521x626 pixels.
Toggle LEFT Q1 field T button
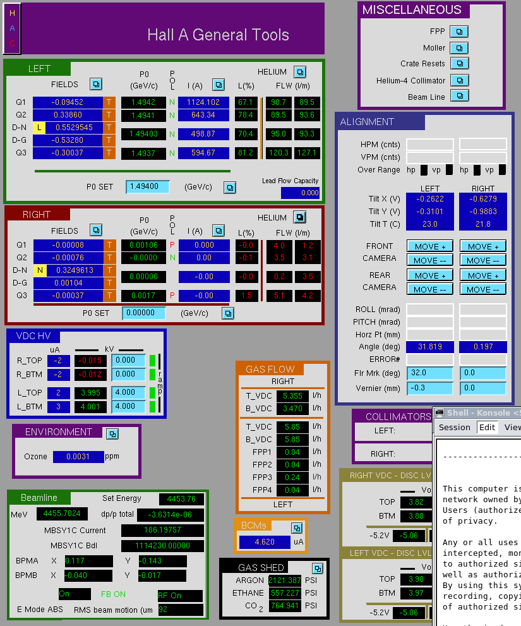click(109, 102)
